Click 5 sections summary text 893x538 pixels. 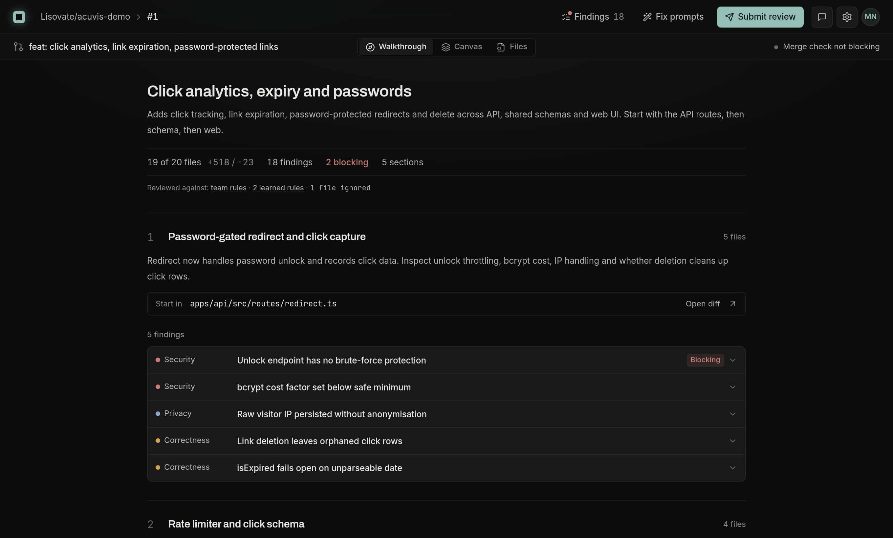pos(402,162)
